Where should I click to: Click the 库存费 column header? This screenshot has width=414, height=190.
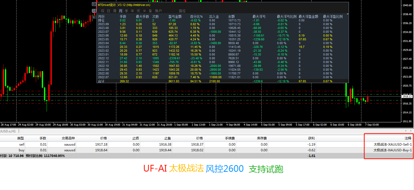[262, 138]
